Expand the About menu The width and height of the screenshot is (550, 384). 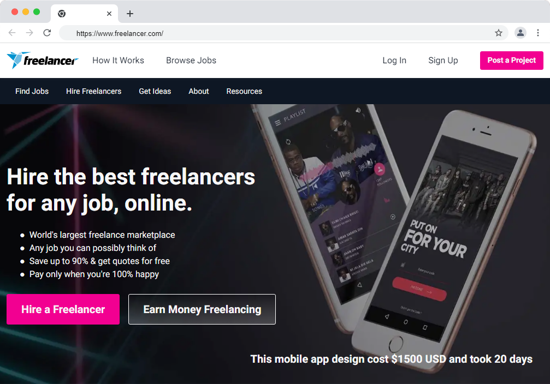pos(198,91)
